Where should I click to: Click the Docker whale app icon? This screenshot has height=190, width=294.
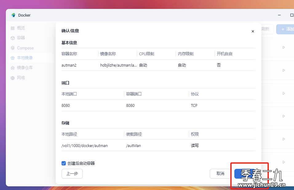[13, 15]
